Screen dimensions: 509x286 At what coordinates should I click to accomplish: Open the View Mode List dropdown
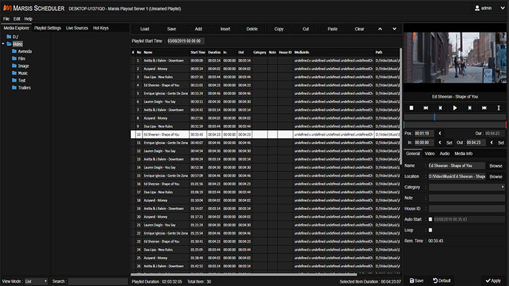click(35, 281)
